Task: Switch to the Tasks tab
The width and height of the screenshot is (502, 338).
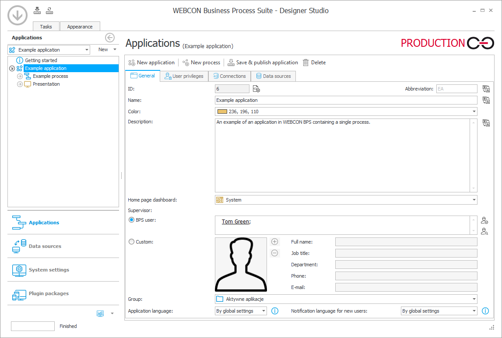Action: pos(46,27)
